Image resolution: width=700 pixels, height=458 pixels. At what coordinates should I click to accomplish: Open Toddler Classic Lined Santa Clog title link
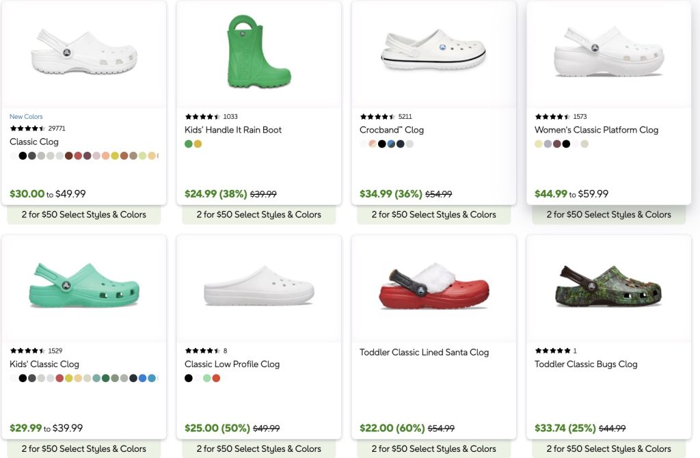pos(424,353)
